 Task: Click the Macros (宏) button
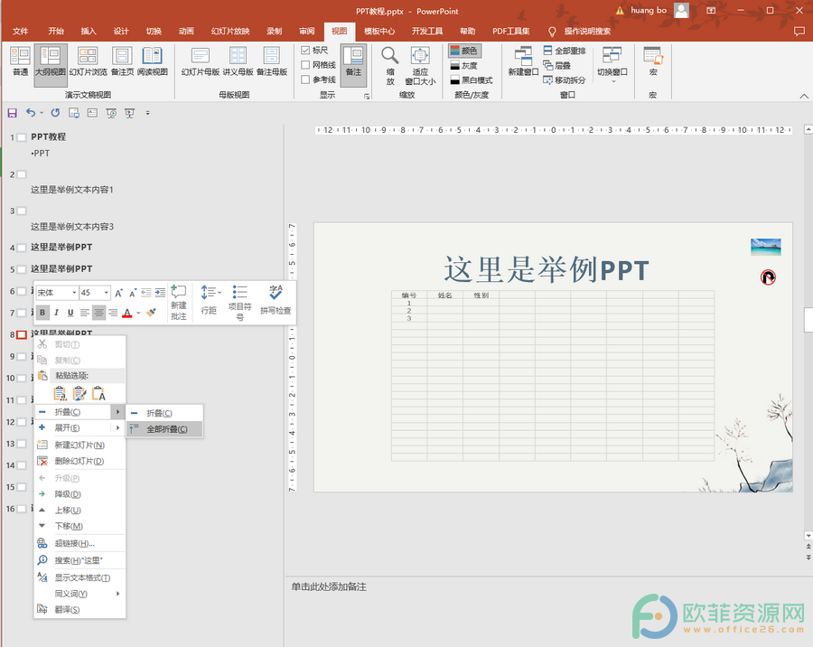tap(653, 62)
